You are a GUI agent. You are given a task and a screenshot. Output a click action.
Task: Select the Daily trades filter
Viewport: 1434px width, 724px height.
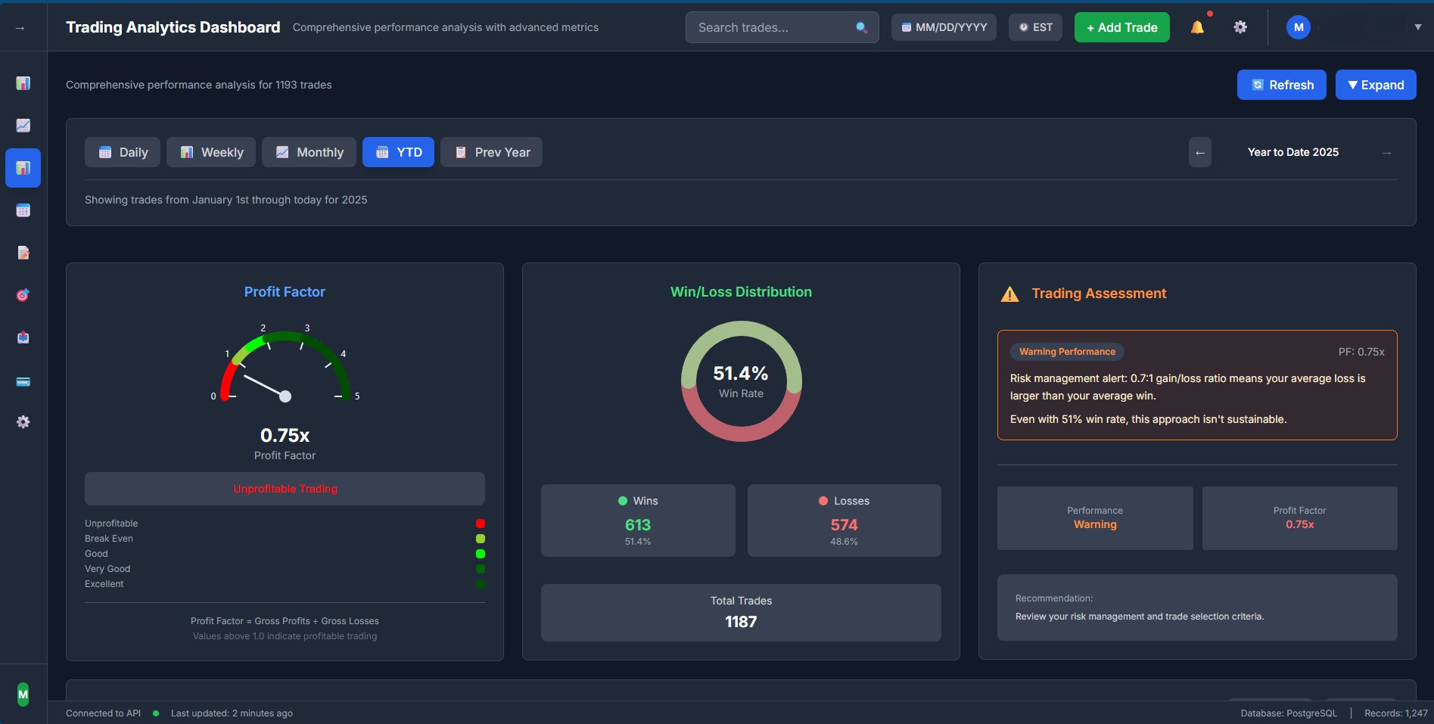(x=122, y=152)
